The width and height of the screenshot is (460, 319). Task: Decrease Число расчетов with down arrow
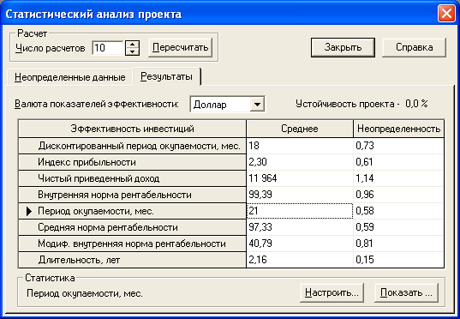132,51
